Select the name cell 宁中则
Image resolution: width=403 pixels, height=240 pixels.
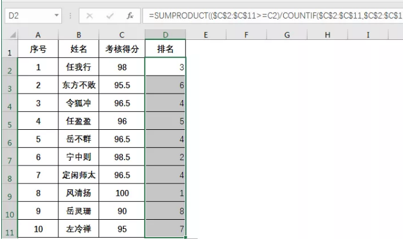pyautogui.click(x=79, y=157)
